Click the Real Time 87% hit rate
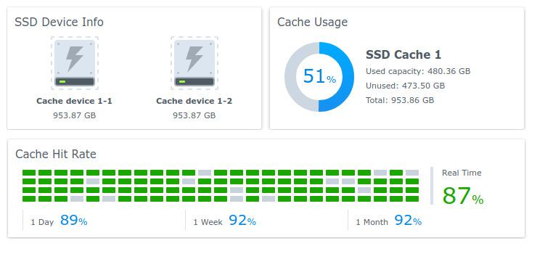The image size is (545, 275). point(462,196)
